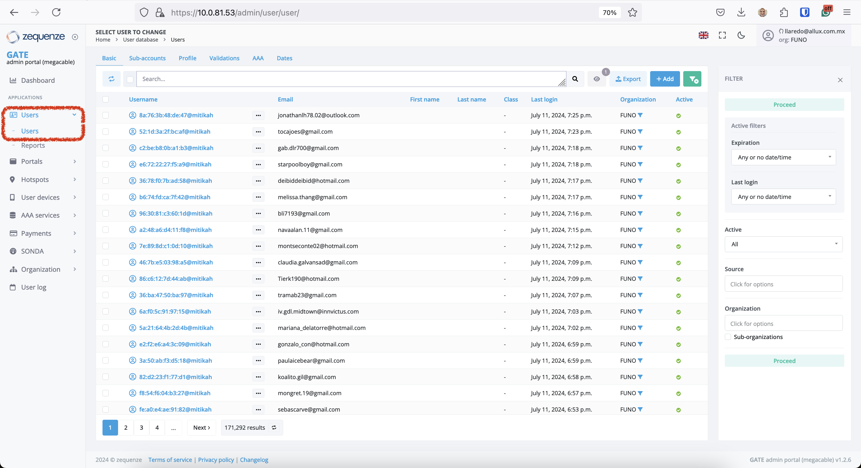This screenshot has height=468, width=861.
Task: Select the checkbox for c2:be:b8:0b:a1:b3@mitikah row
Action: [106, 148]
